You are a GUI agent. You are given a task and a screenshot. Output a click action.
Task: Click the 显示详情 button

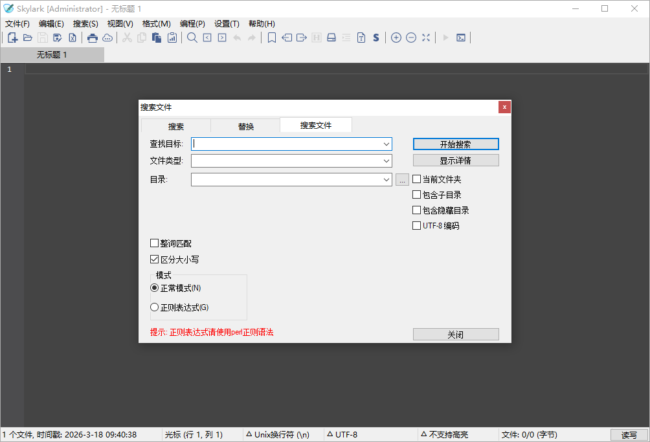[x=455, y=160]
